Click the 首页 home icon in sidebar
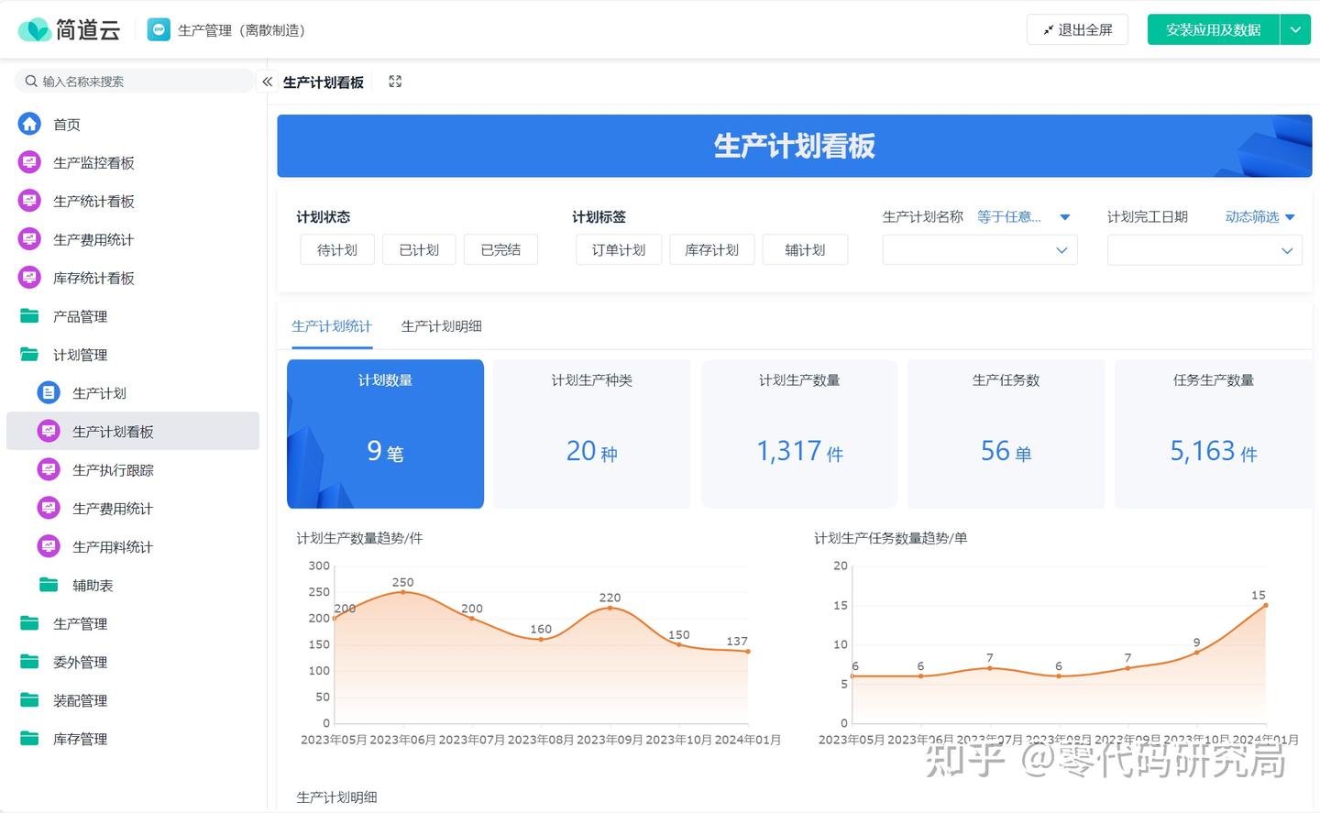This screenshot has width=1320, height=813. point(29,124)
